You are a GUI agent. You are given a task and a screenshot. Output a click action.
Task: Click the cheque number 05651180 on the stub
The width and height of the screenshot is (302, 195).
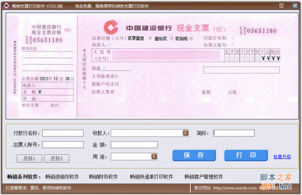point(44,40)
